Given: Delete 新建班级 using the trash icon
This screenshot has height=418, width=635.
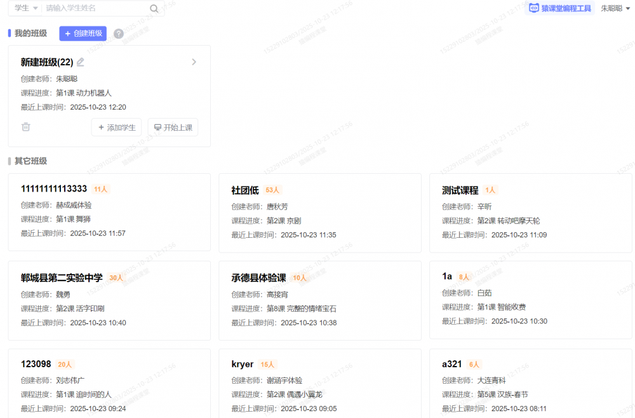Looking at the screenshot, I should tap(26, 127).
